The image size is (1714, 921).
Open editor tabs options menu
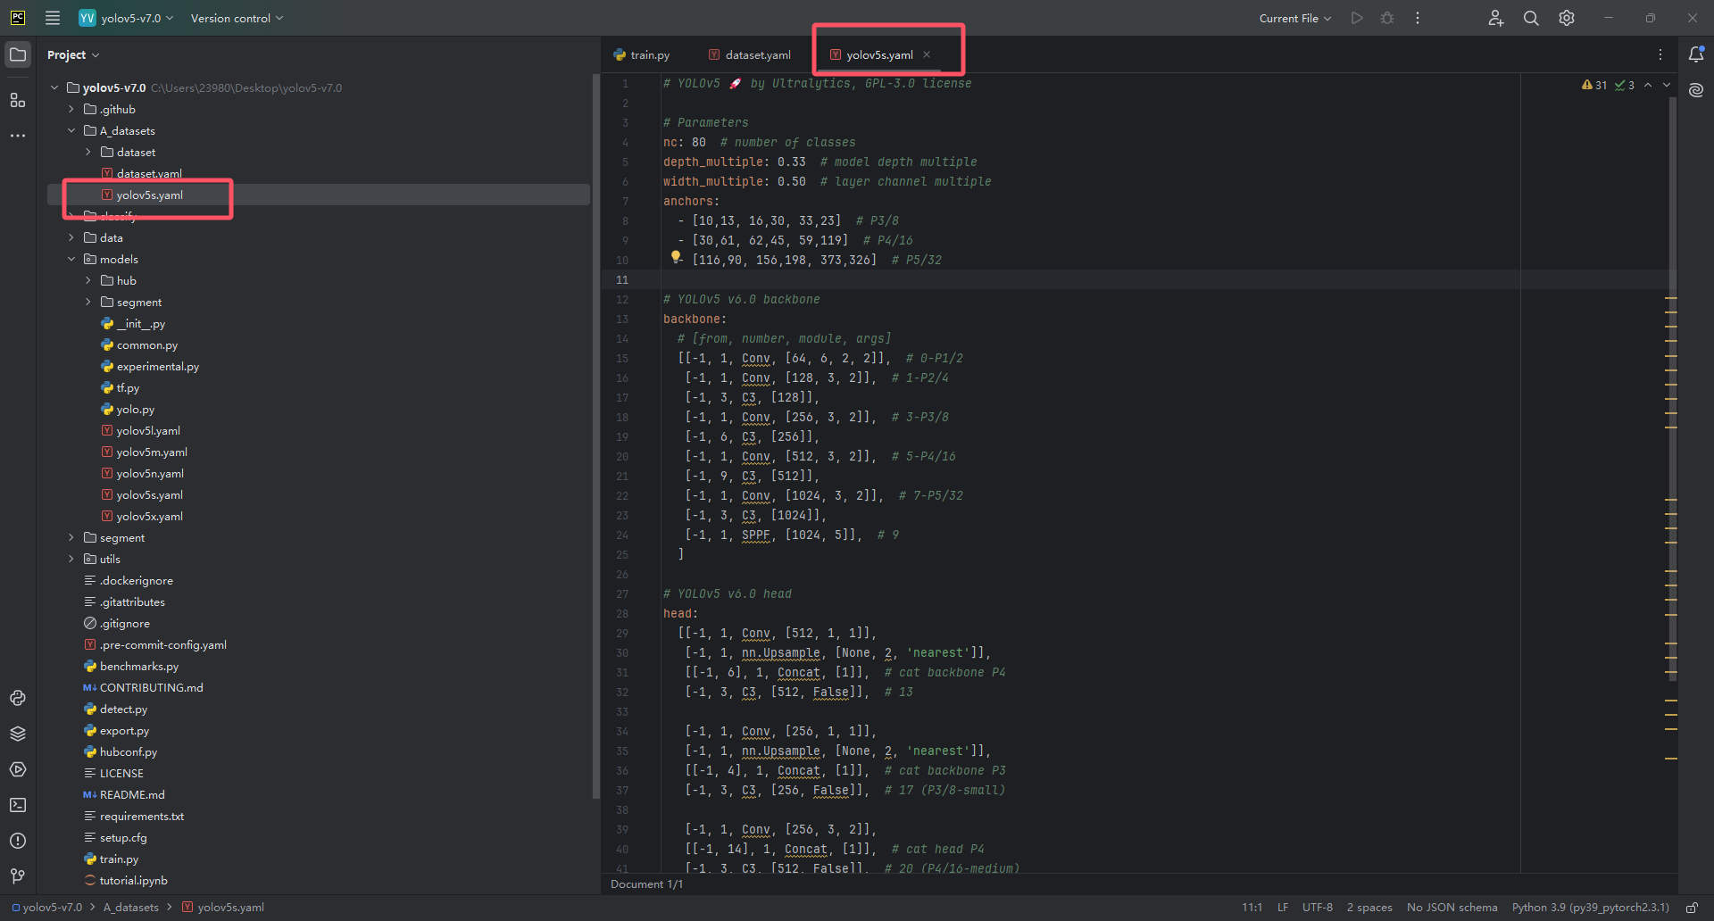click(1660, 54)
